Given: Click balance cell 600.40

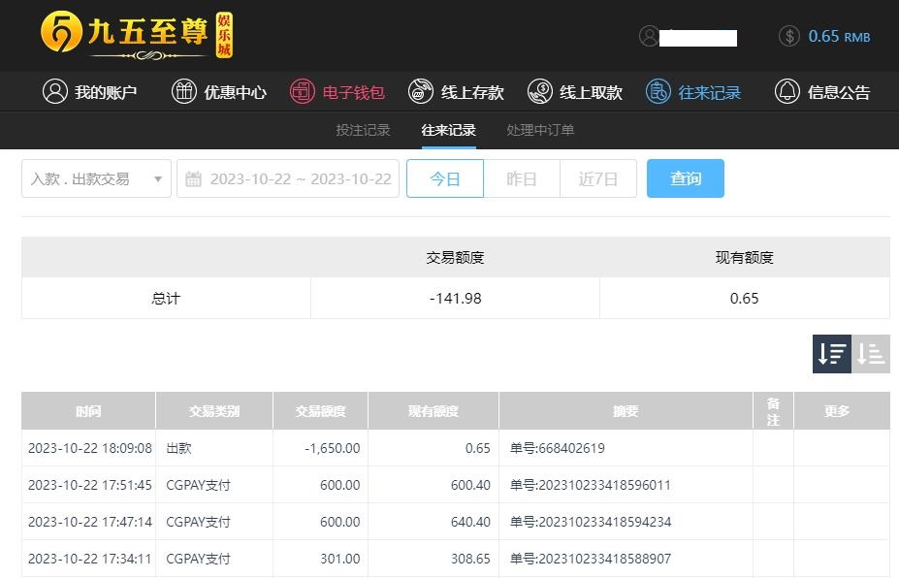Looking at the screenshot, I should (x=433, y=485).
